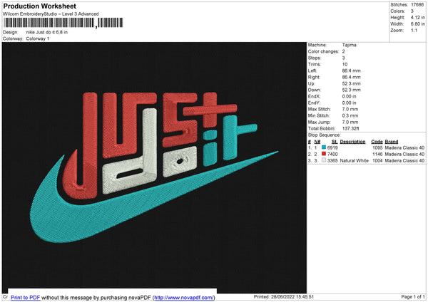Click the 'Max Stitch:' label
428x302 pixels.
pos(320,109)
